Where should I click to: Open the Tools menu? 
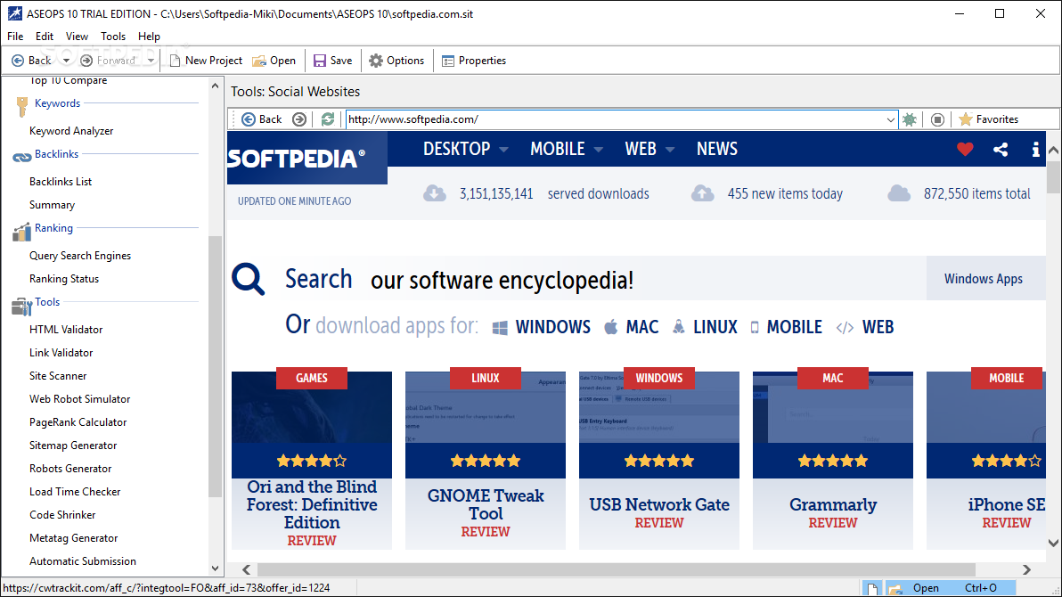tap(113, 37)
